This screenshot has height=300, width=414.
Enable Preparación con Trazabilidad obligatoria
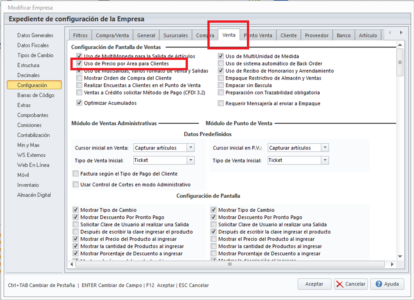click(221, 93)
